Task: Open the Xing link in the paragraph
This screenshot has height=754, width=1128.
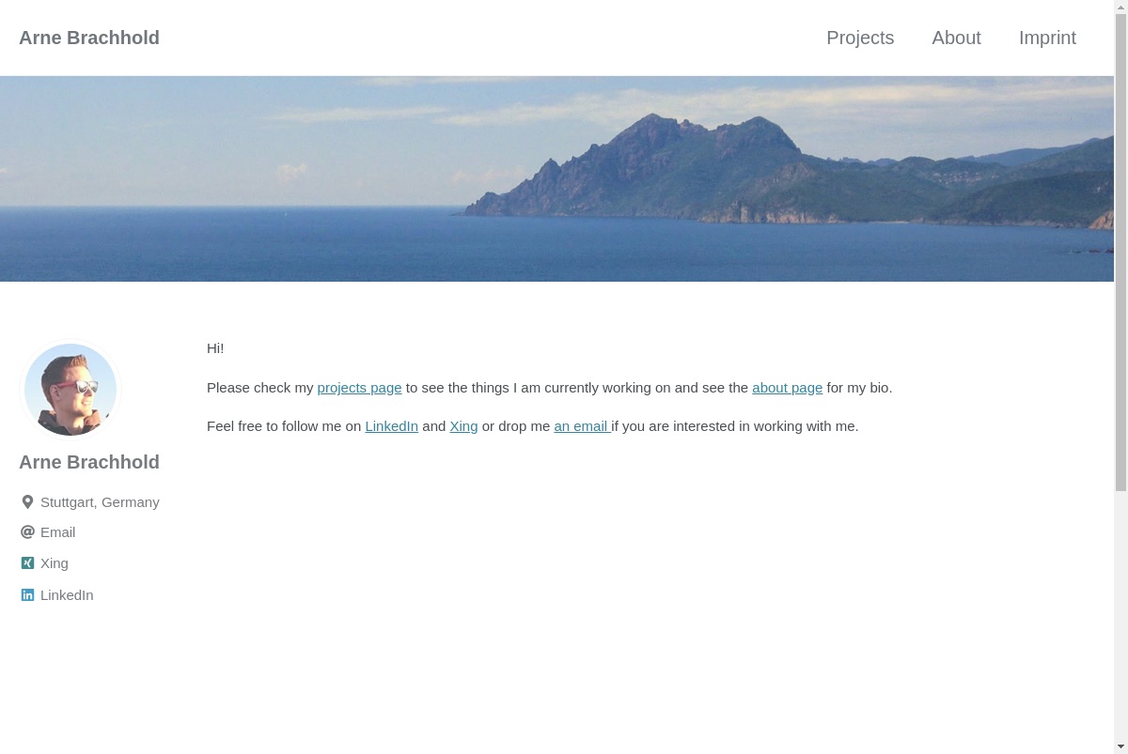Action: pyautogui.click(x=463, y=426)
